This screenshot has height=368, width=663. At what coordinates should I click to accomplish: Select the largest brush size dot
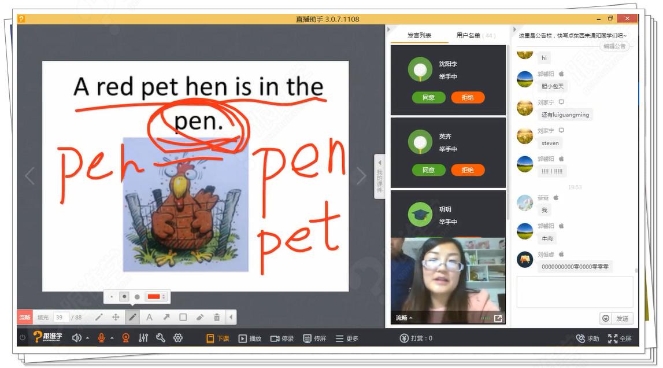(137, 297)
